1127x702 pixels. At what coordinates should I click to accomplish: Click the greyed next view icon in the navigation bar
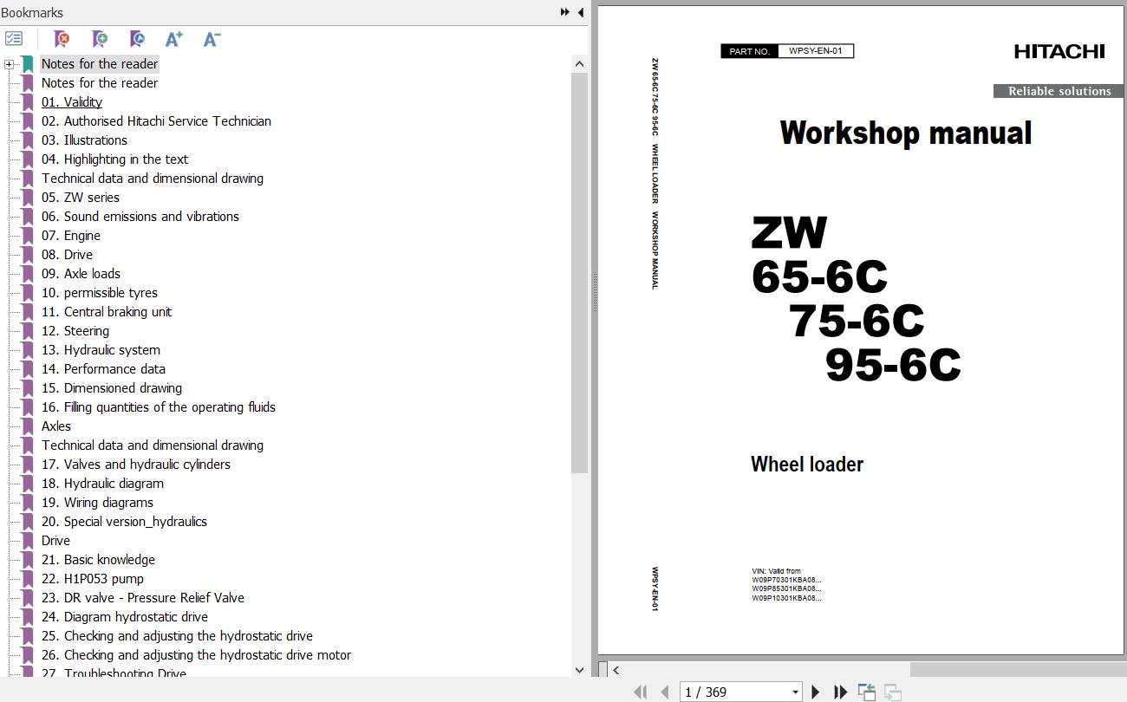point(892,692)
